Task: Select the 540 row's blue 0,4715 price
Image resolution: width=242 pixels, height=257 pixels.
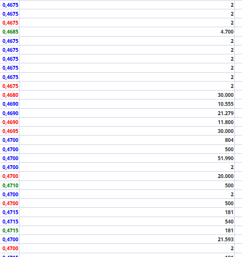Action: click(9, 221)
